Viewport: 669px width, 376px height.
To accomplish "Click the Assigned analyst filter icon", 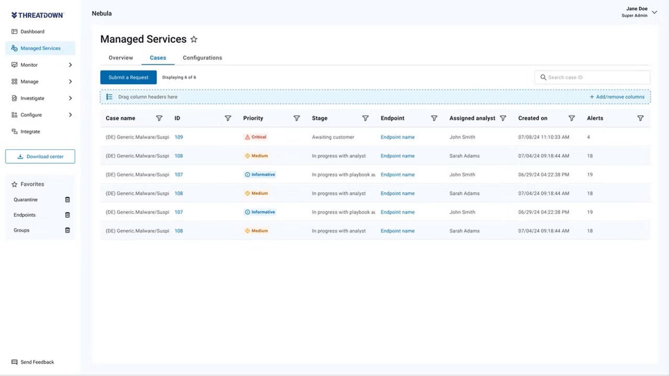I will click(503, 119).
